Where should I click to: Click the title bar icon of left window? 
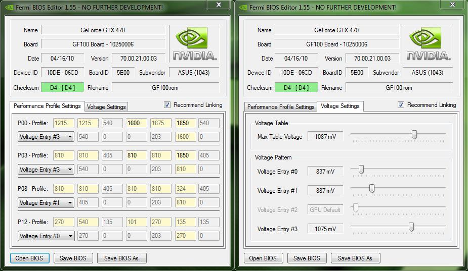tap(9, 7)
